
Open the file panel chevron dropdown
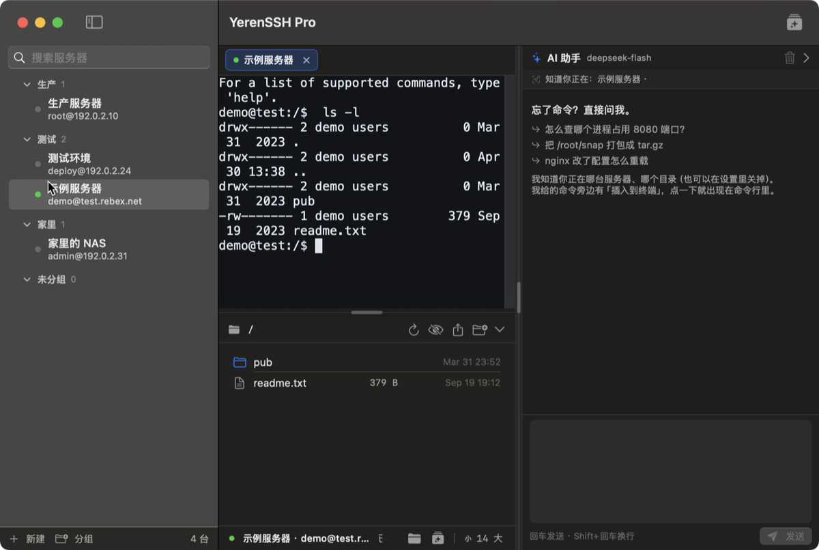tap(500, 330)
